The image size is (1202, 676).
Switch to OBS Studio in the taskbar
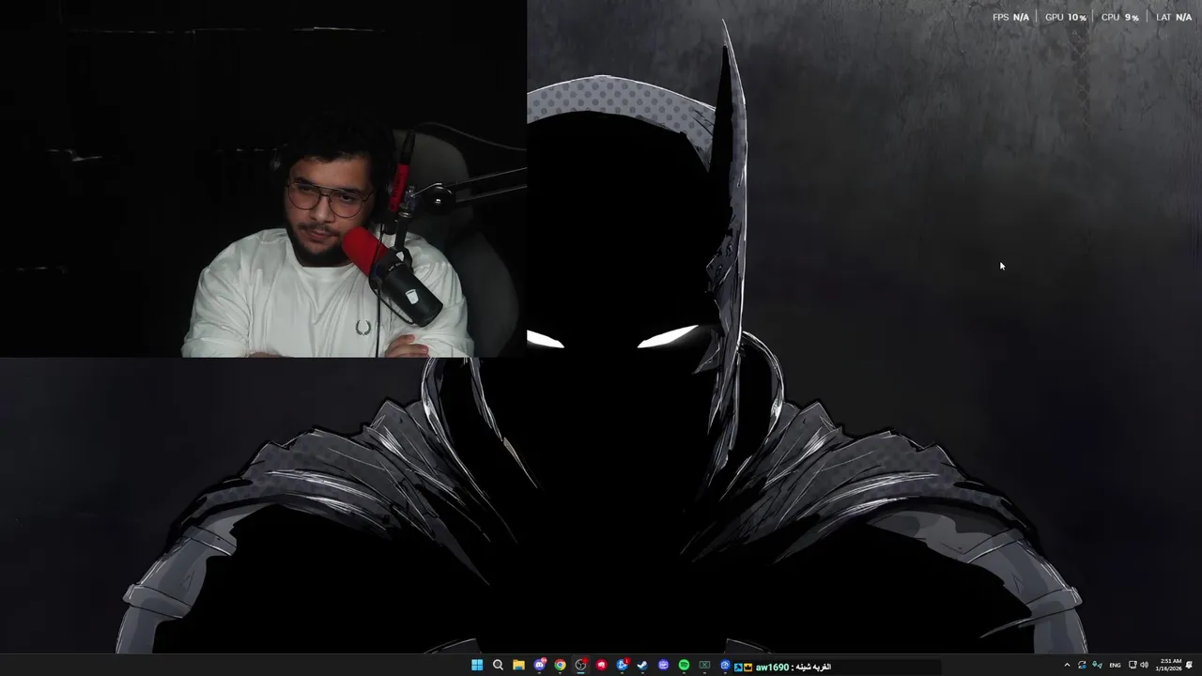[580, 666]
